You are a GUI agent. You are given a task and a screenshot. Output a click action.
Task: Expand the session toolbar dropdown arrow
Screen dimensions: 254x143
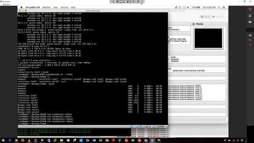click(x=142, y=2)
